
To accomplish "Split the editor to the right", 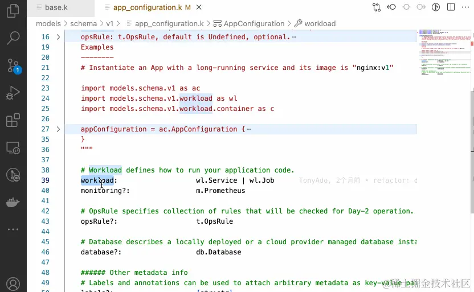I will pos(451,7).
